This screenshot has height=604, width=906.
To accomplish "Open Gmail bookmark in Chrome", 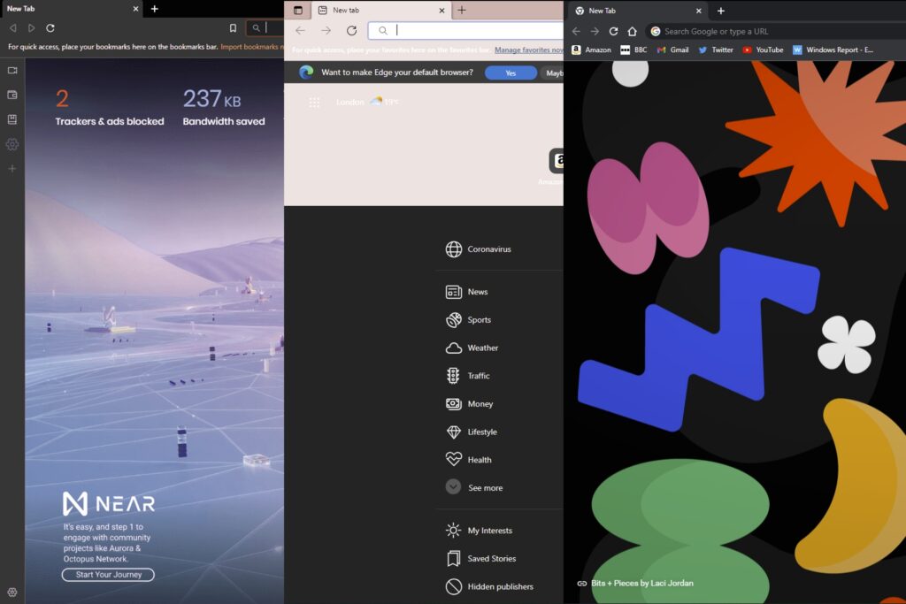I will (672, 50).
